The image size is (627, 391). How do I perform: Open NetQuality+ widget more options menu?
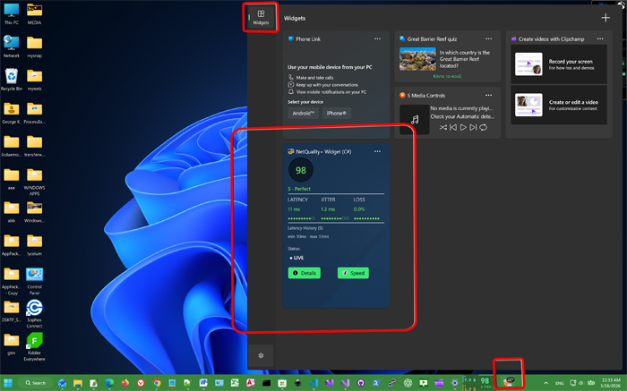(377, 151)
